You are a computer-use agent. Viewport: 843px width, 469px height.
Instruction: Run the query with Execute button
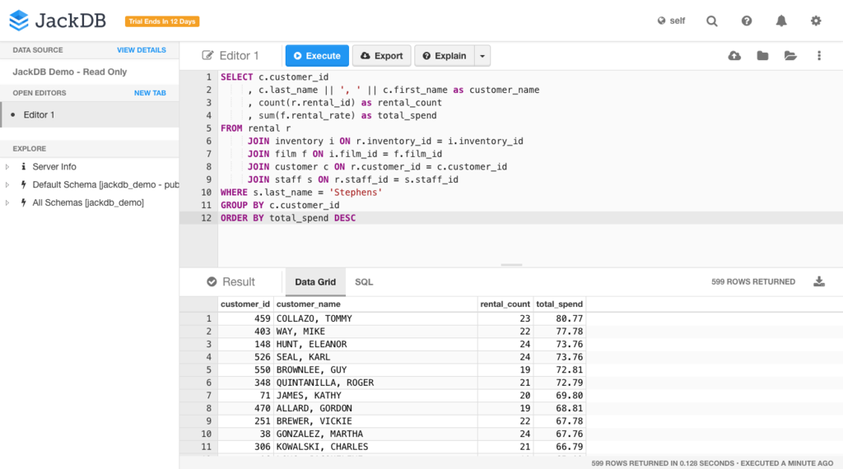click(x=317, y=56)
